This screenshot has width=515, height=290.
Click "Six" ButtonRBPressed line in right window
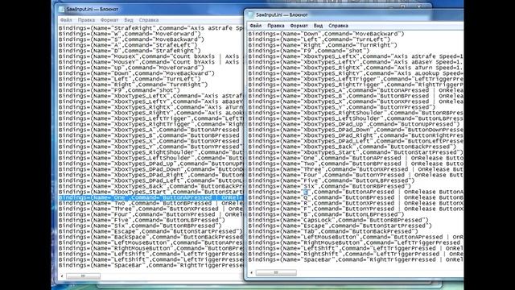point(329,186)
